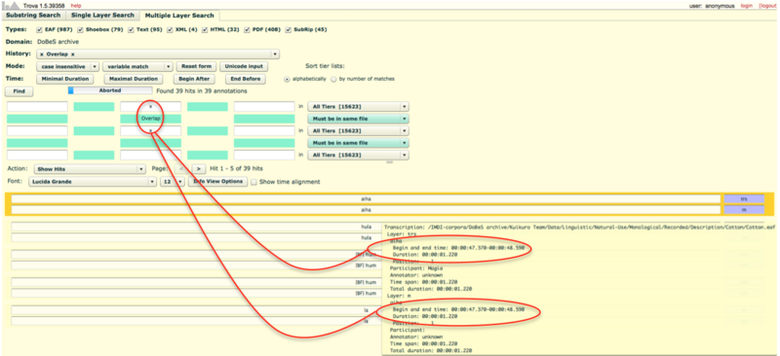
Task: Select the aiha hit on tier trs
Action: coord(366,198)
